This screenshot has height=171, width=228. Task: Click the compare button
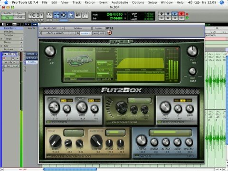click(85, 33)
